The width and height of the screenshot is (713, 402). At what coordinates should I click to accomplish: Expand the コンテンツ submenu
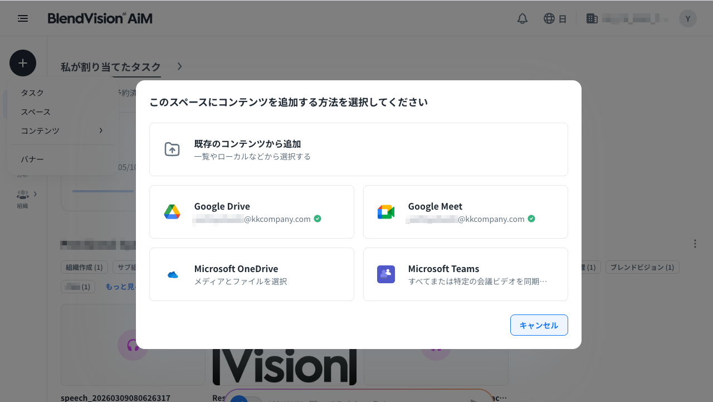(62, 130)
